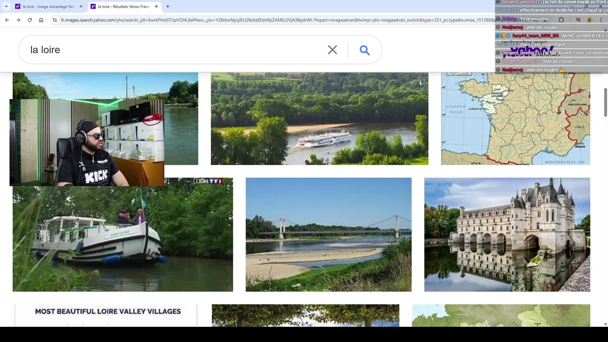Open the browser three-dot menu
The image size is (608, 342).
(601, 20)
